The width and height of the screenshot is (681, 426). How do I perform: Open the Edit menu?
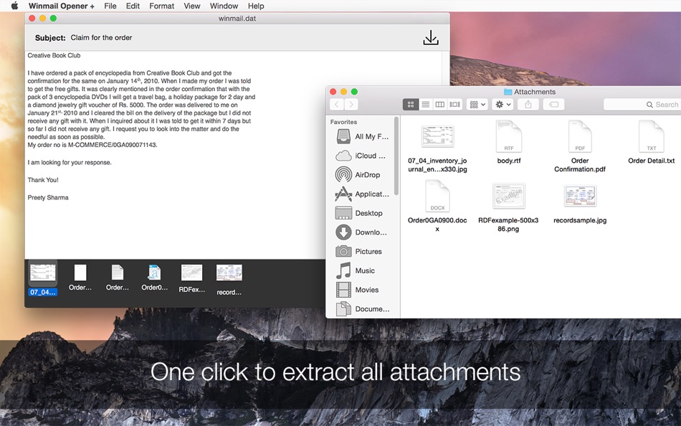133,6
